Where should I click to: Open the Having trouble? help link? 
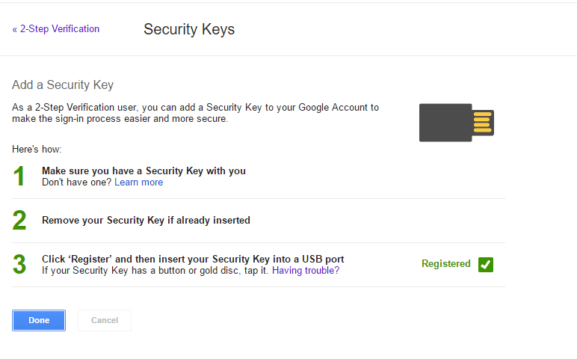[306, 271]
